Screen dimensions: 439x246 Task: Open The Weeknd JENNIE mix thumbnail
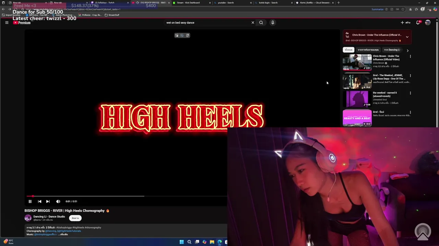(x=357, y=81)
